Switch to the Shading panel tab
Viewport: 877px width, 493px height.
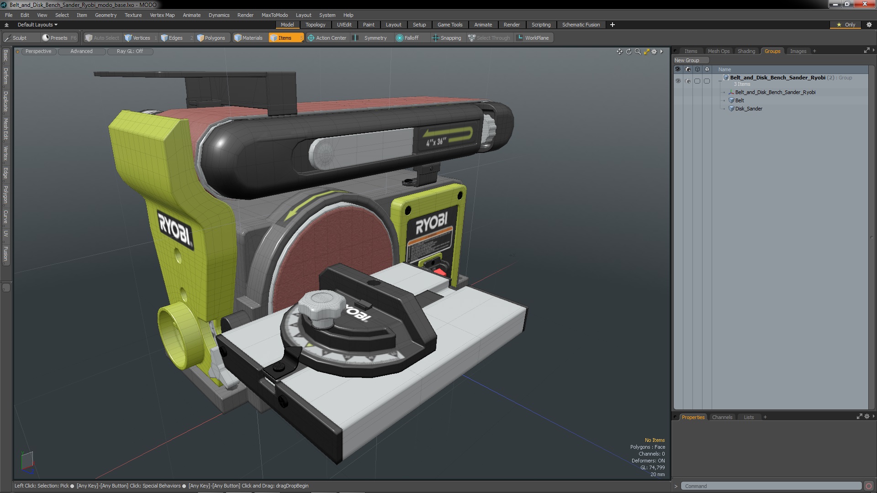[746, 51]
